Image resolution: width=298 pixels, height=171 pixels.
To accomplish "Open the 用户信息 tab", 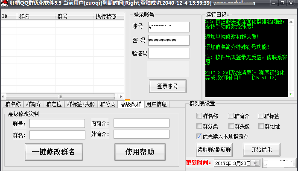I will (156, 104).
